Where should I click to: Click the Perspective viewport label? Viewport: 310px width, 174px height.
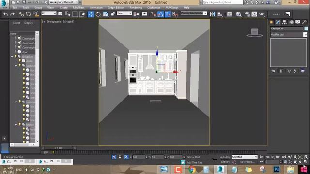click(x=55, y=22)
